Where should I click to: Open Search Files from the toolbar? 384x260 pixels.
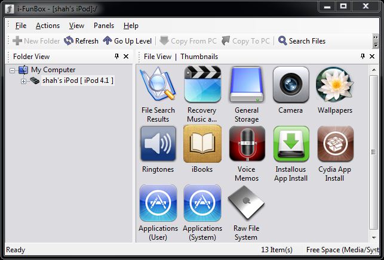(302, 41)
